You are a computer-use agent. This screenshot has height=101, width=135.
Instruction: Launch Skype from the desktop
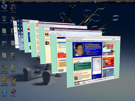coord(4,93)
